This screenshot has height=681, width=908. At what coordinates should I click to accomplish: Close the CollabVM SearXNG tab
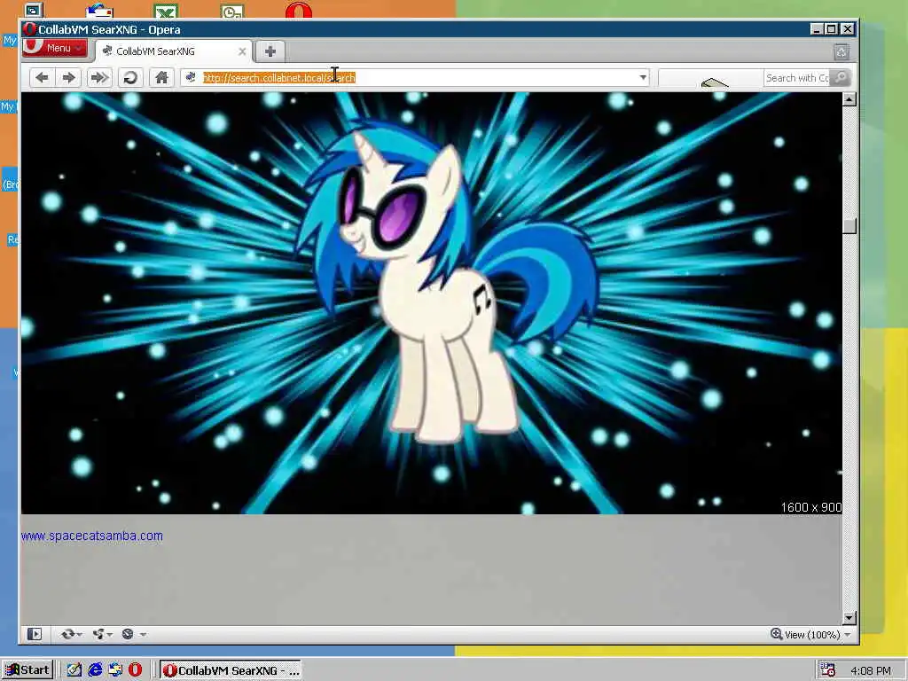coord(242,51)
